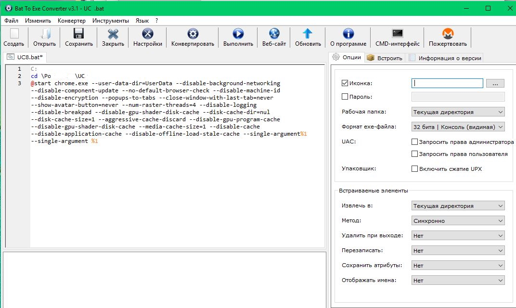Click the Обновить arrow icon

click(x=308, y=34)
